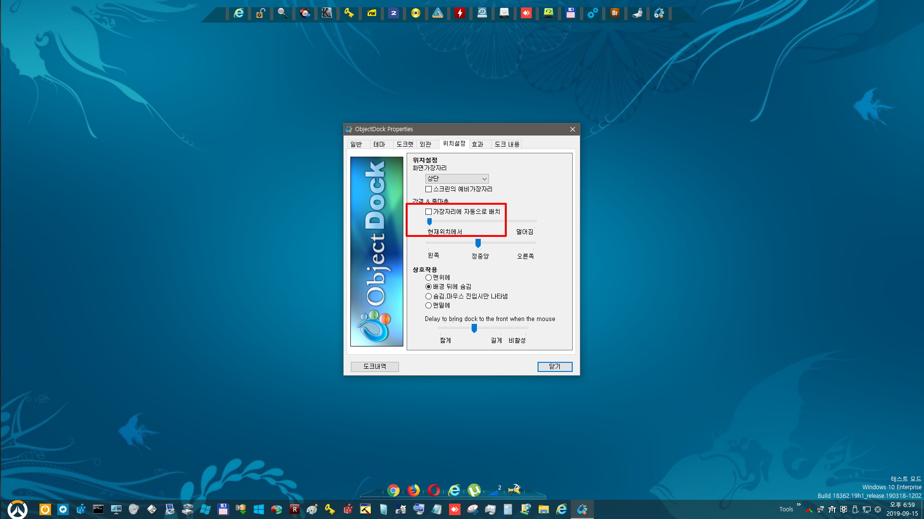Click the 왼쪽/정중앙/오른쪽 alignment slider handle
This screenshot has width=924, height=519.
coord(478,243)
